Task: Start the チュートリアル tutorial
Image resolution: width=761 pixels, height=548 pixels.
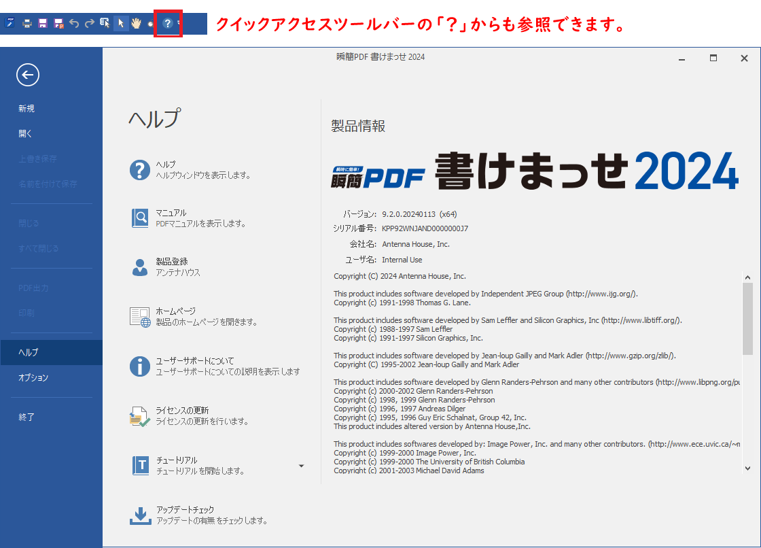Action: coord(188,466)
